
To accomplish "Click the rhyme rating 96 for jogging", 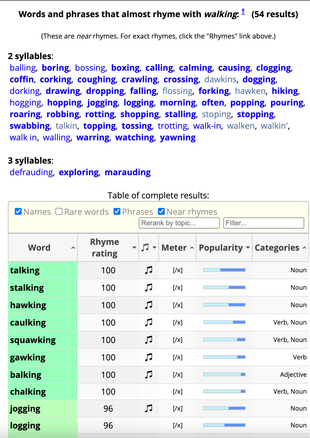I will (x=108, y=408).
